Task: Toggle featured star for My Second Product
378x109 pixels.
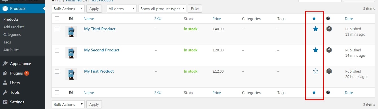Action: pos(315,50)
